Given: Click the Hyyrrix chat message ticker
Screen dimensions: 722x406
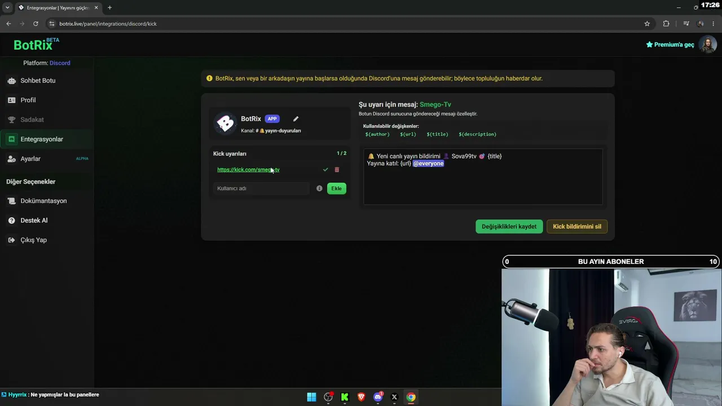Looking at the screenshot, I should [x=50, y=395].
